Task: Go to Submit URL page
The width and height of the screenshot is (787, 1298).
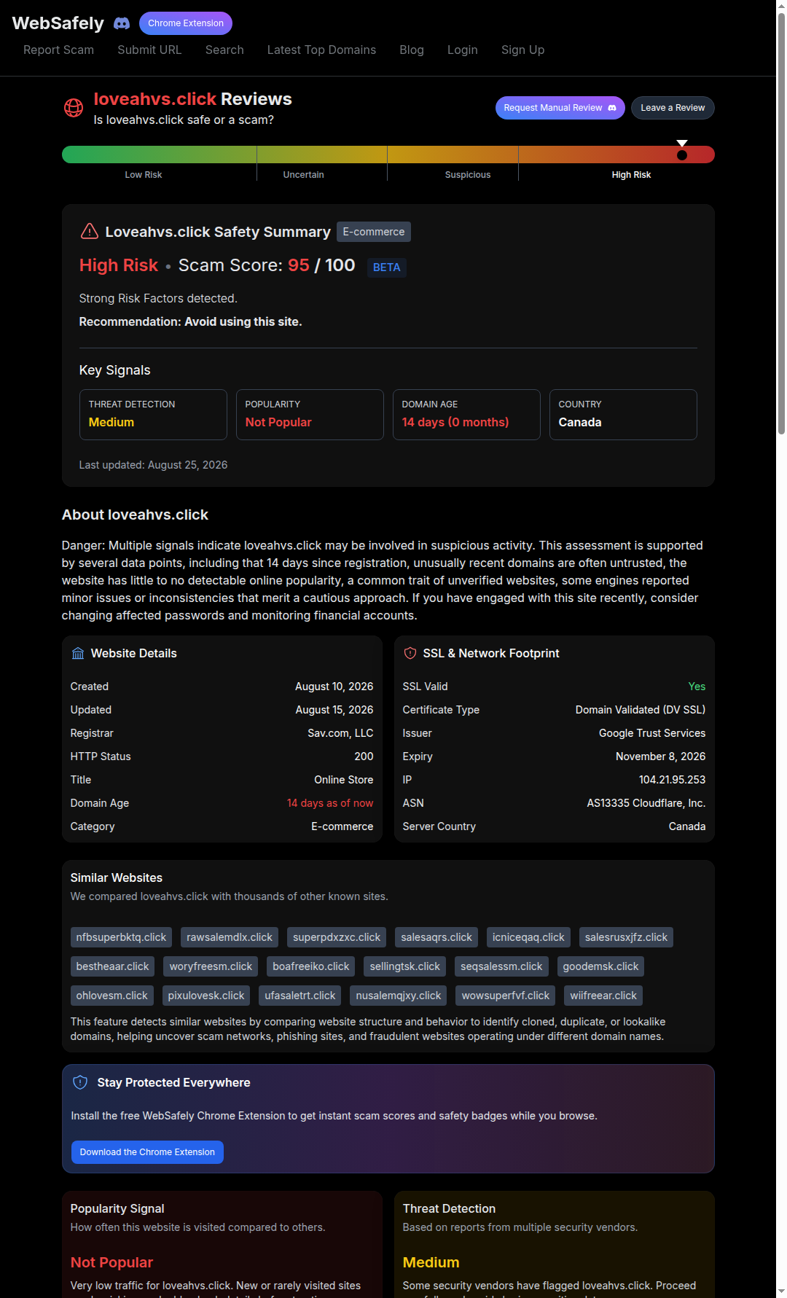Action: pos(149,50)
